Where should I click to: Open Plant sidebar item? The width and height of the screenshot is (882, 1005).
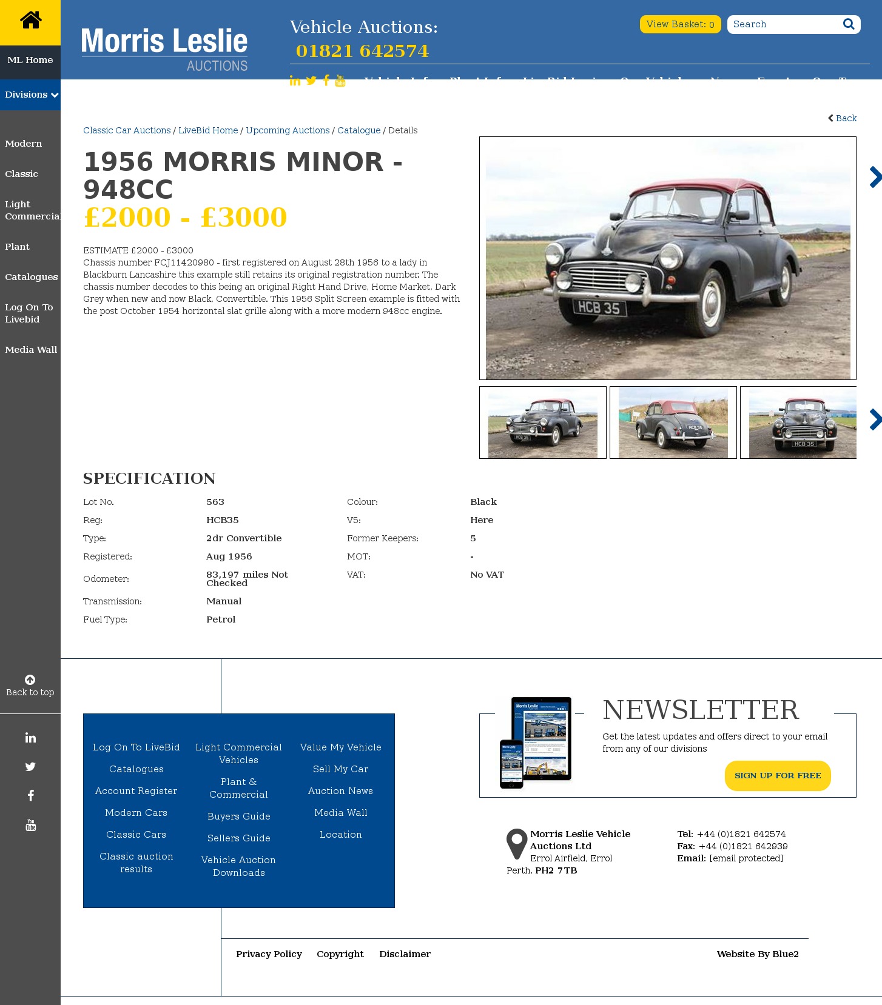click(17, 247)
